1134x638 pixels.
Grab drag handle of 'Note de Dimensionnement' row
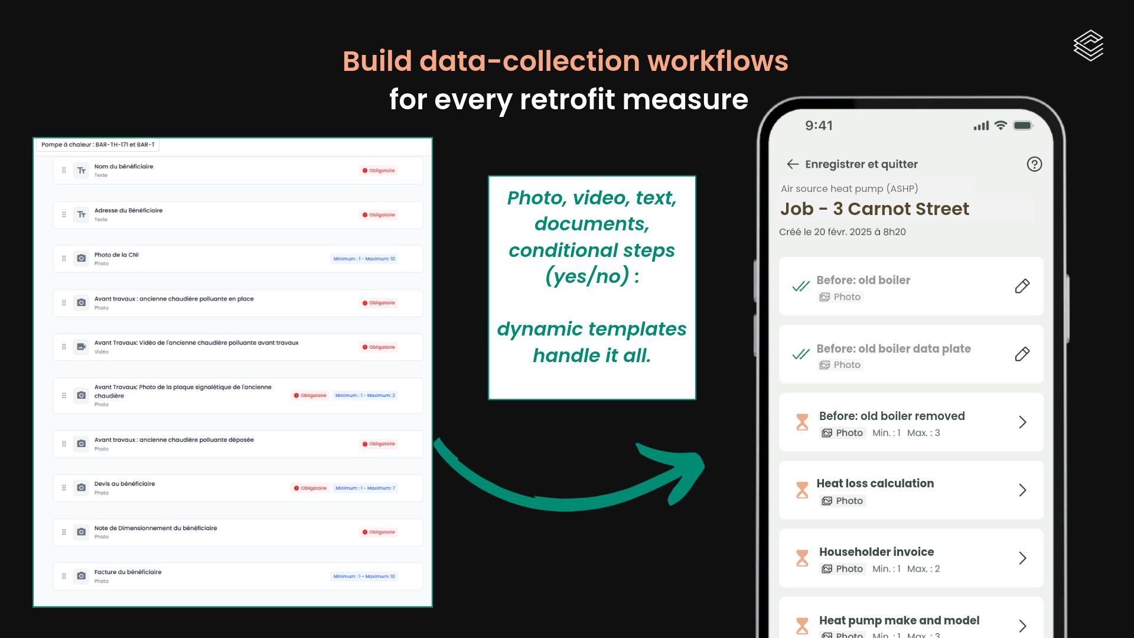pyautogui.click(x=64, y=532)
